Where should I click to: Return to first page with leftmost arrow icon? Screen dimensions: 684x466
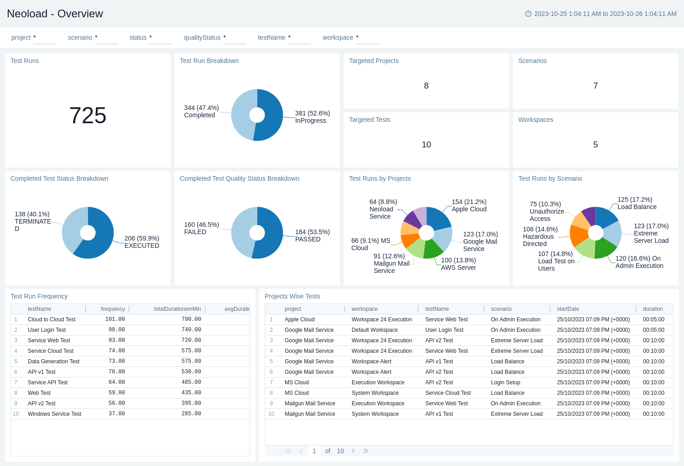(288, 451)
